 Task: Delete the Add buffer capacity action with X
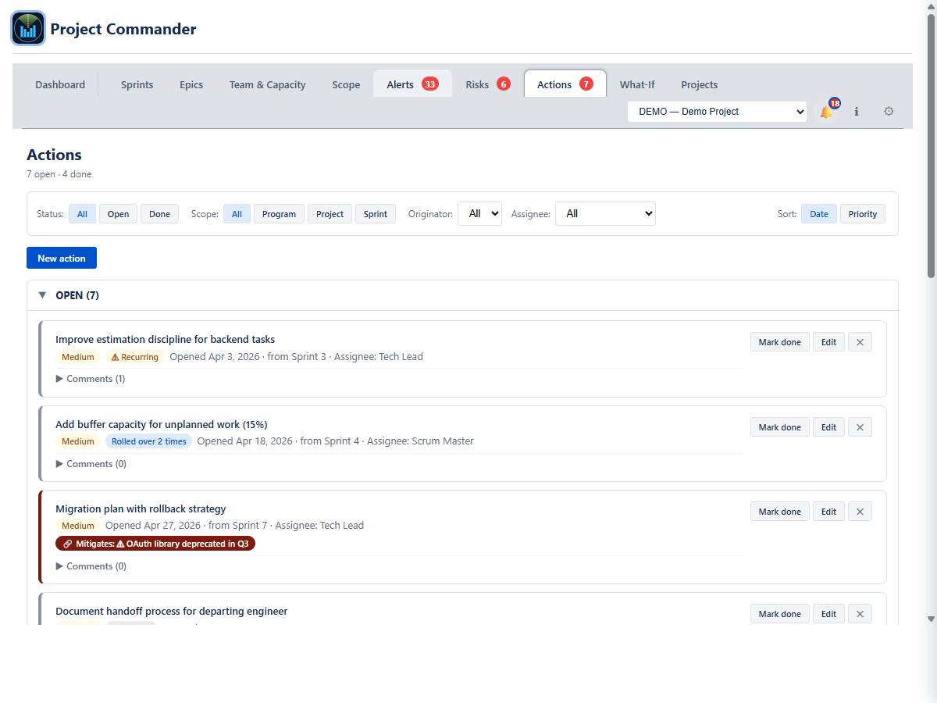(x=860, y=427)
